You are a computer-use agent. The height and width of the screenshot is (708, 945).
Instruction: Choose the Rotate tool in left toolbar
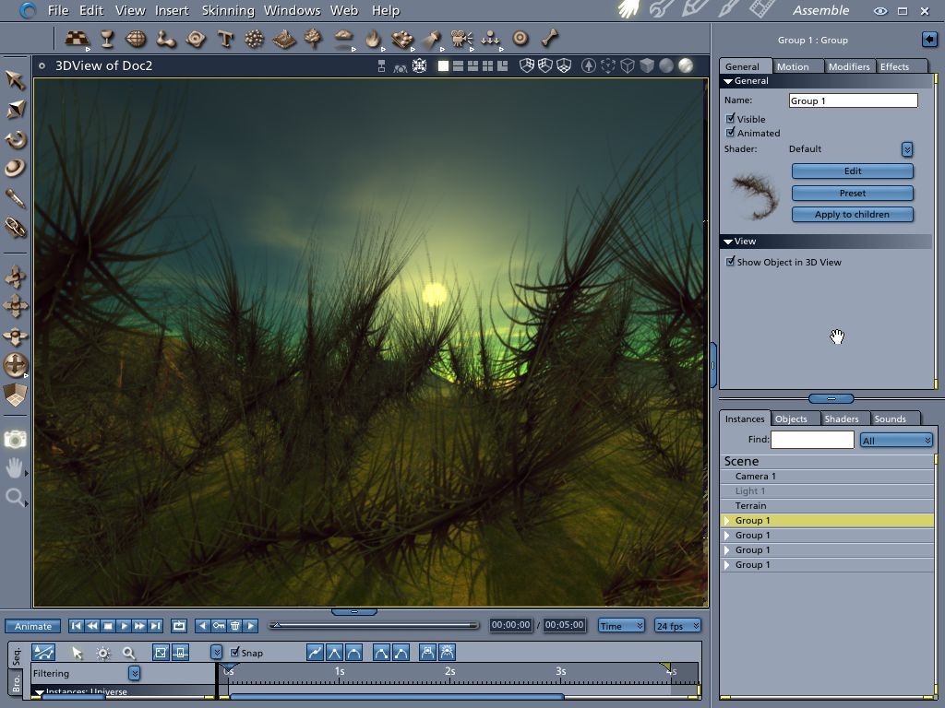pyautogui.click(x=16, y=139)
